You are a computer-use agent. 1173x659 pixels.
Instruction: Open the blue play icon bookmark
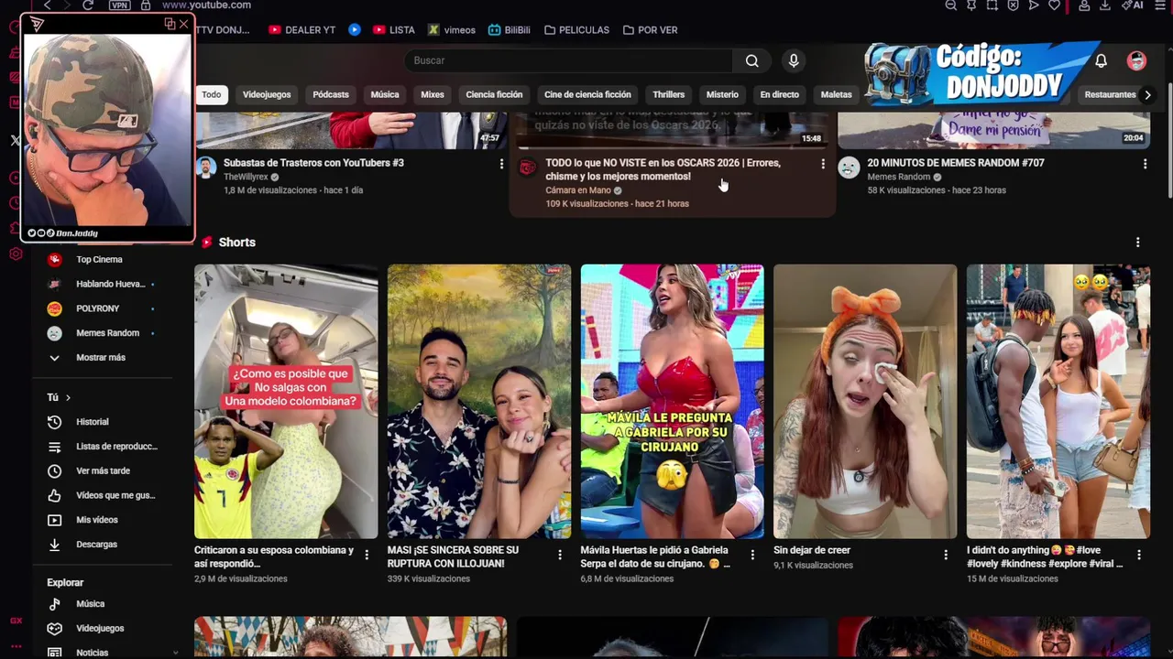(x=355, y=30)
